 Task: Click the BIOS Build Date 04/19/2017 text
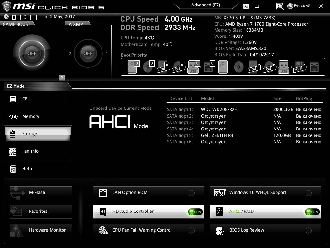click(x=244, y=55)
